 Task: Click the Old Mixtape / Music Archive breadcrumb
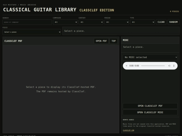20,5
